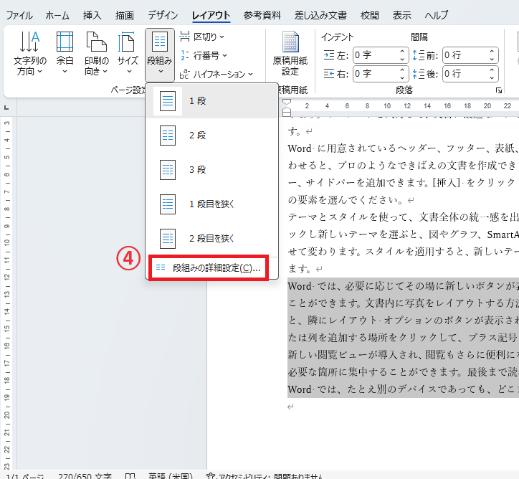The height and width of the screenshot is (479, 519).
Task: Click the left indent 左 icon
Action: point(329,55)
